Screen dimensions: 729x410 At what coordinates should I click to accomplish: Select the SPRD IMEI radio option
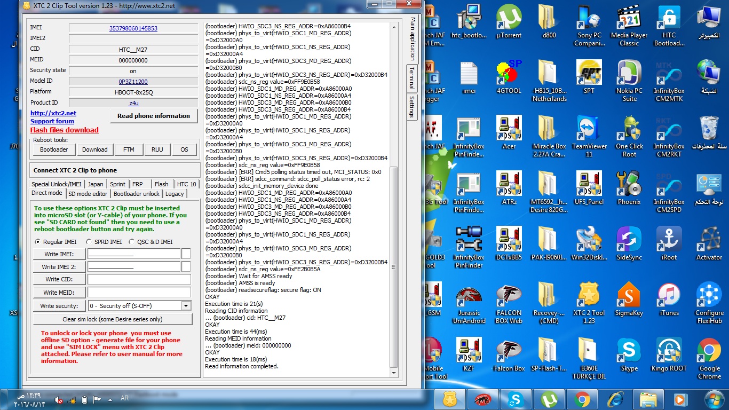tap(104, 242)
